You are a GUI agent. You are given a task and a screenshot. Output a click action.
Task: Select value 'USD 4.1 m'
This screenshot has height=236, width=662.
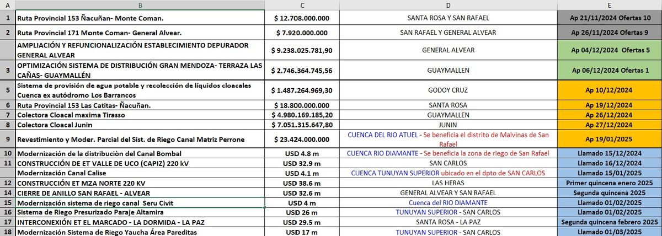(x=302, y=173)
